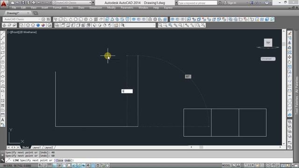Open the Front view control in viewport label
This screenshot has width=299, height=168.
[x=15, y=32]
